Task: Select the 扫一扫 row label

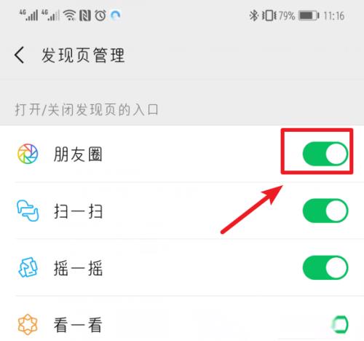Action: (x=78, y=211)
